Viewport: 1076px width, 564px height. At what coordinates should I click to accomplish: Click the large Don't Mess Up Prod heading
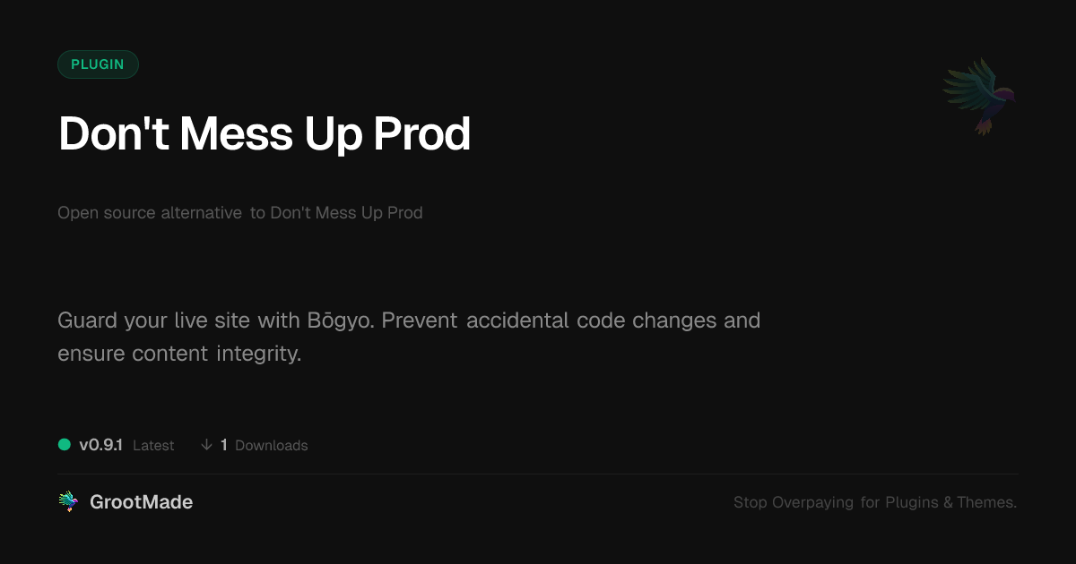pos(265,134)
